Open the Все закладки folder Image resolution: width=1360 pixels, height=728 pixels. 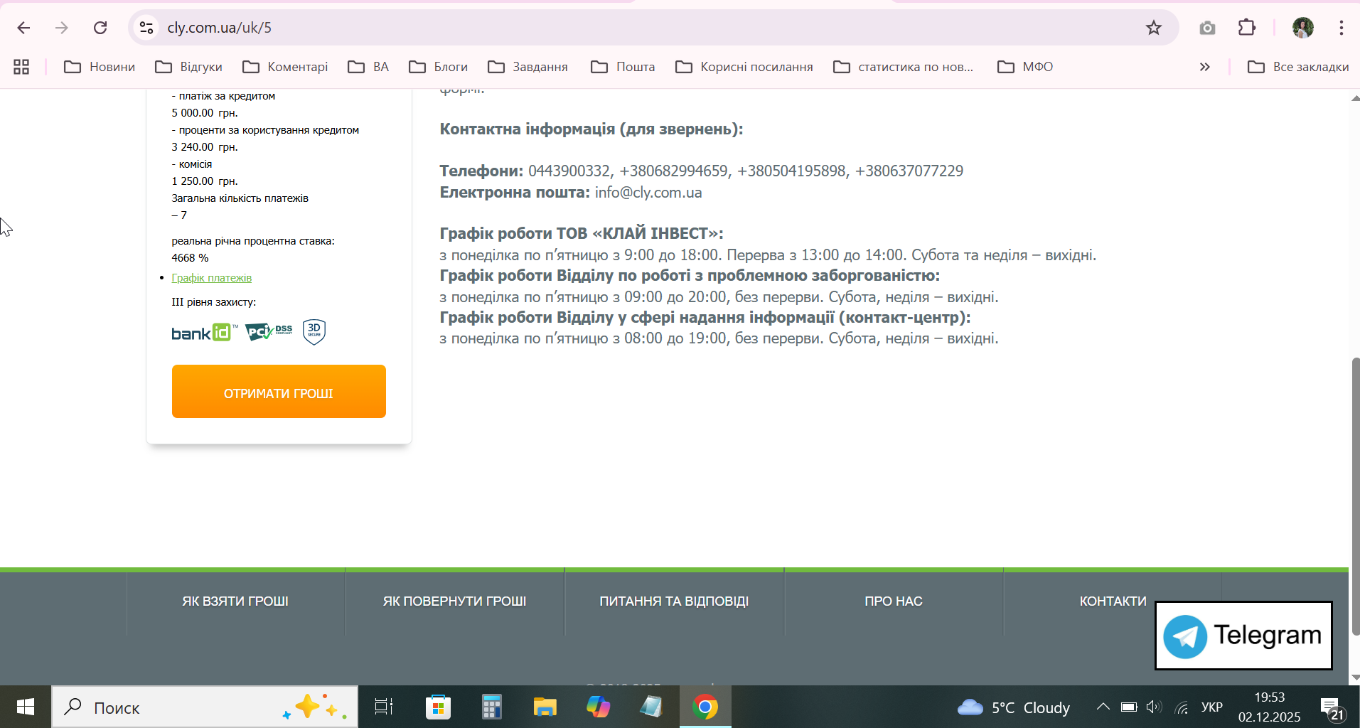(1298, 67)
